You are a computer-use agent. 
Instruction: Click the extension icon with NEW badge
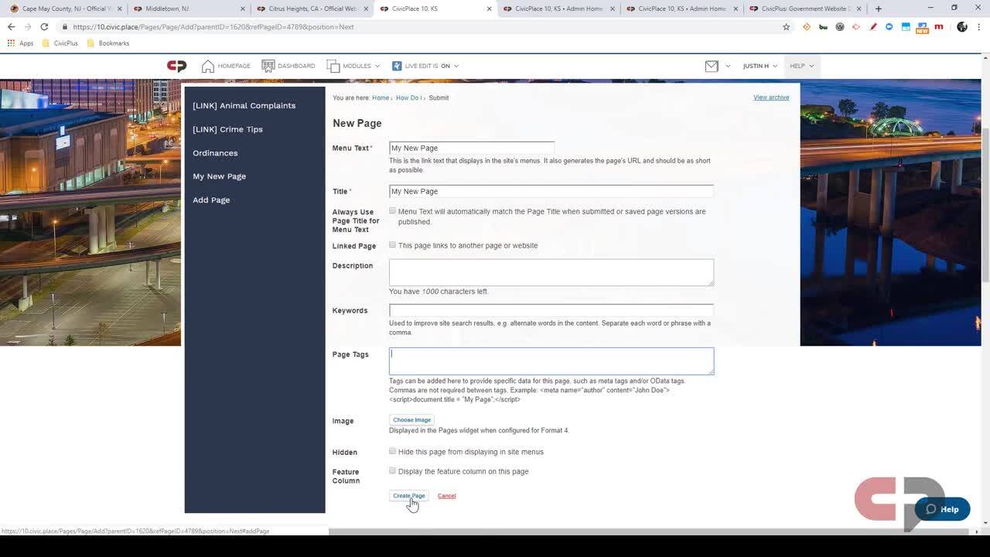click(922, 28)
